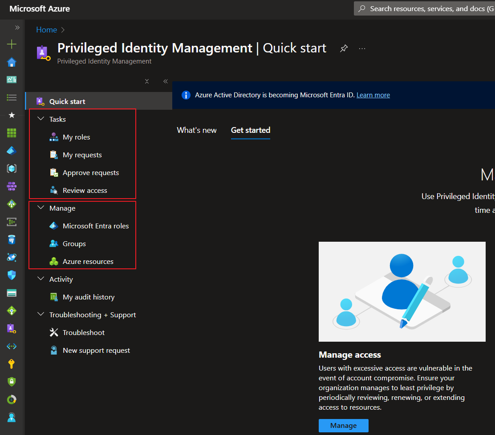495x435 pixels.
Task: Click the blue Manage button
Action: 344,426
